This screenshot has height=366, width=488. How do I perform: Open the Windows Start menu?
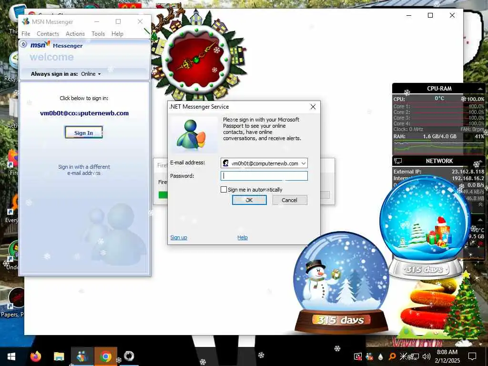coord(11,356)
